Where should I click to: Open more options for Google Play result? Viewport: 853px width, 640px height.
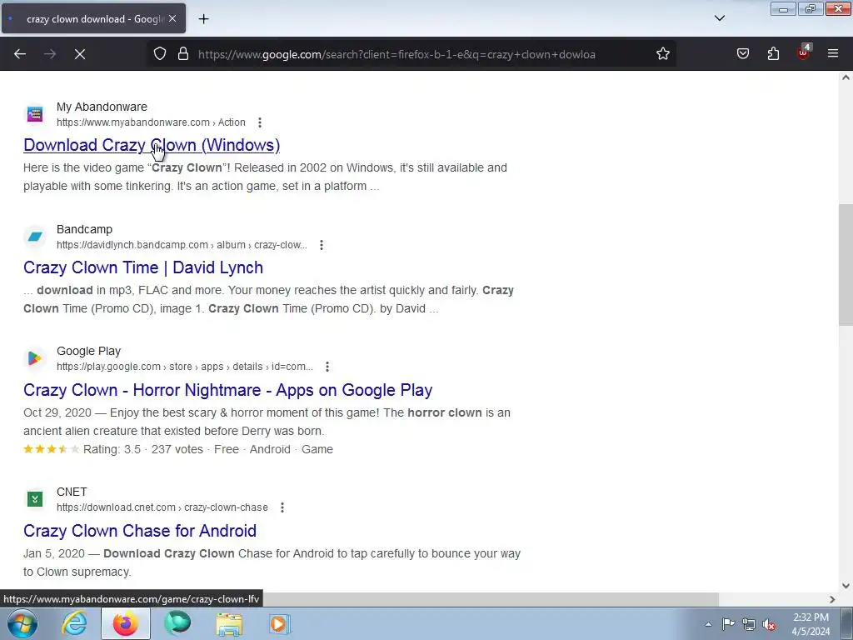tap(327, 367)
